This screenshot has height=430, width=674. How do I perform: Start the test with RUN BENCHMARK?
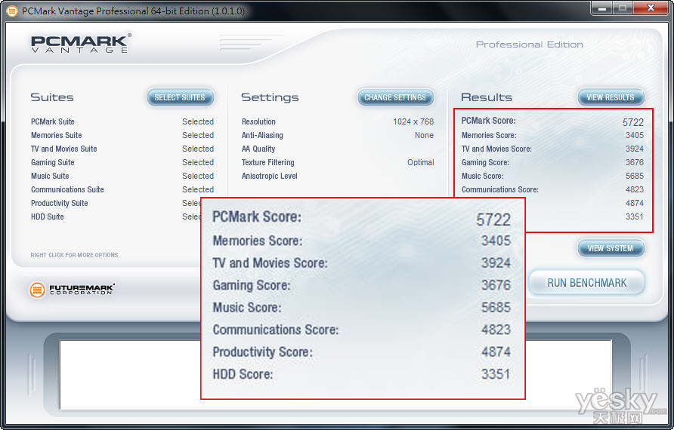pos(587,283)
